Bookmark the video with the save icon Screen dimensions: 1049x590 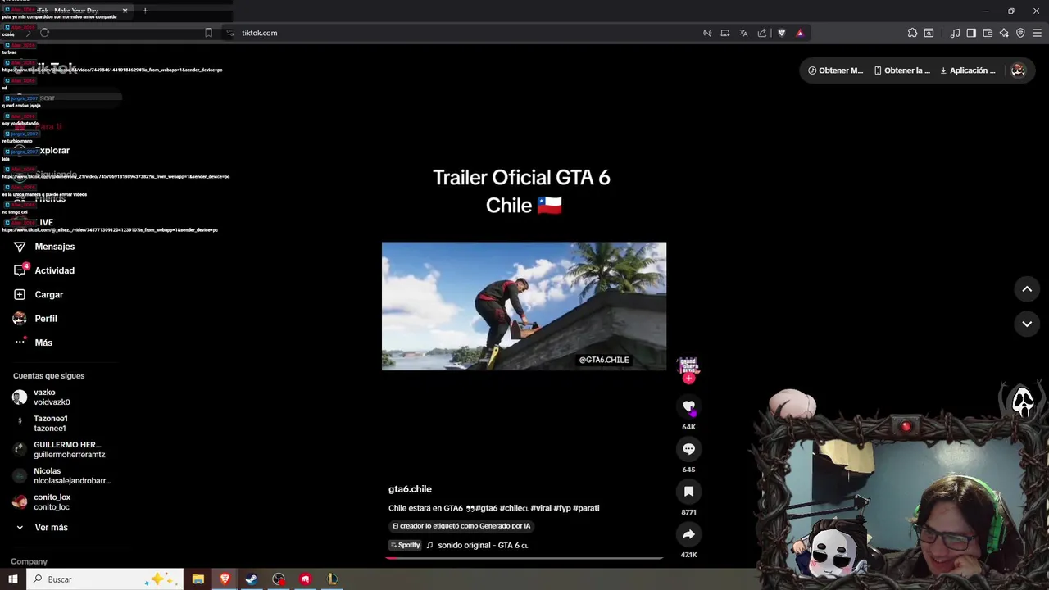click(688, 492)
